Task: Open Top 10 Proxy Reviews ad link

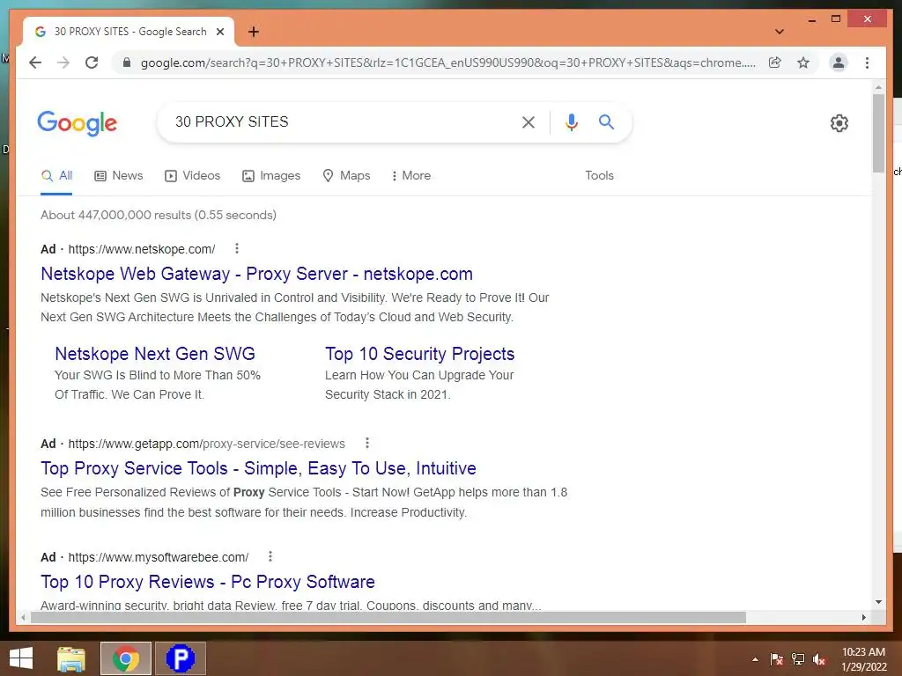Action: pyautogui.click(x=208, y=582)
